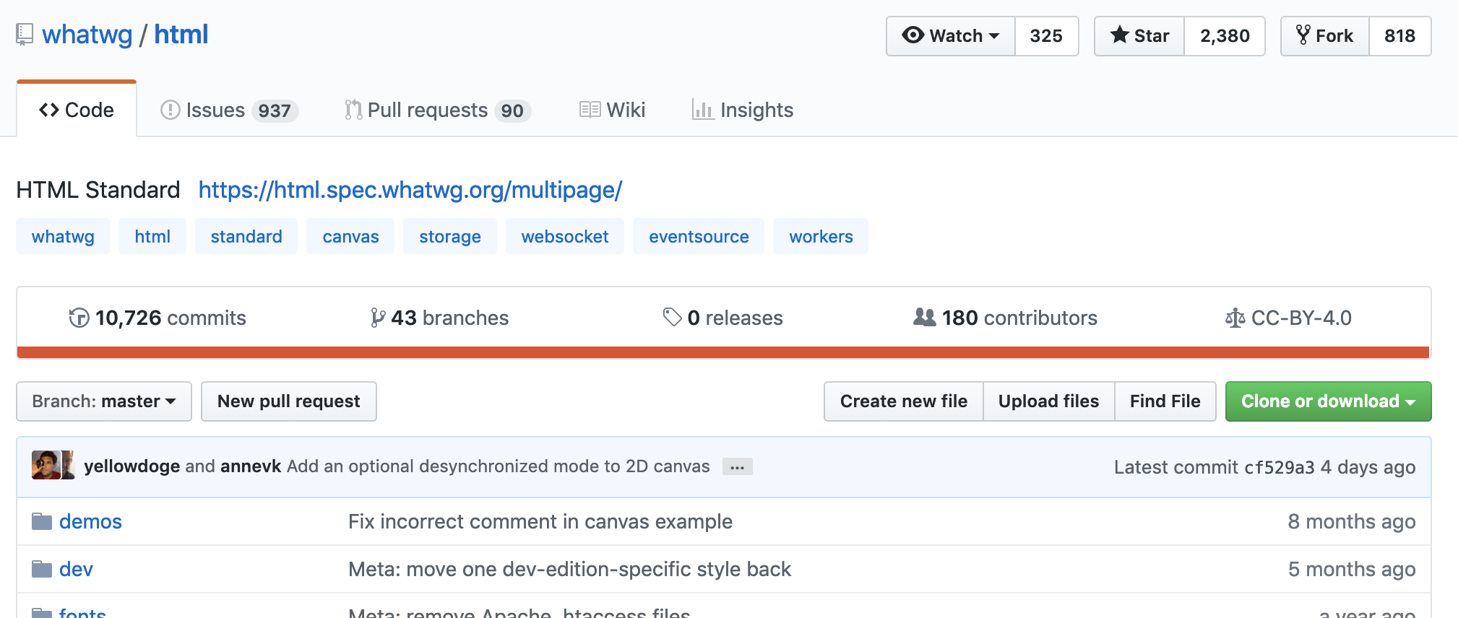Open the Issues tab
Viewport: 1458px width, 618px height.
point(230,110)
